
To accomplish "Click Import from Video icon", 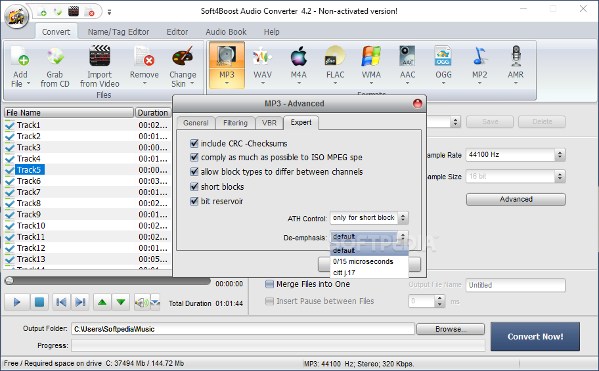I will tap(100, 56).
